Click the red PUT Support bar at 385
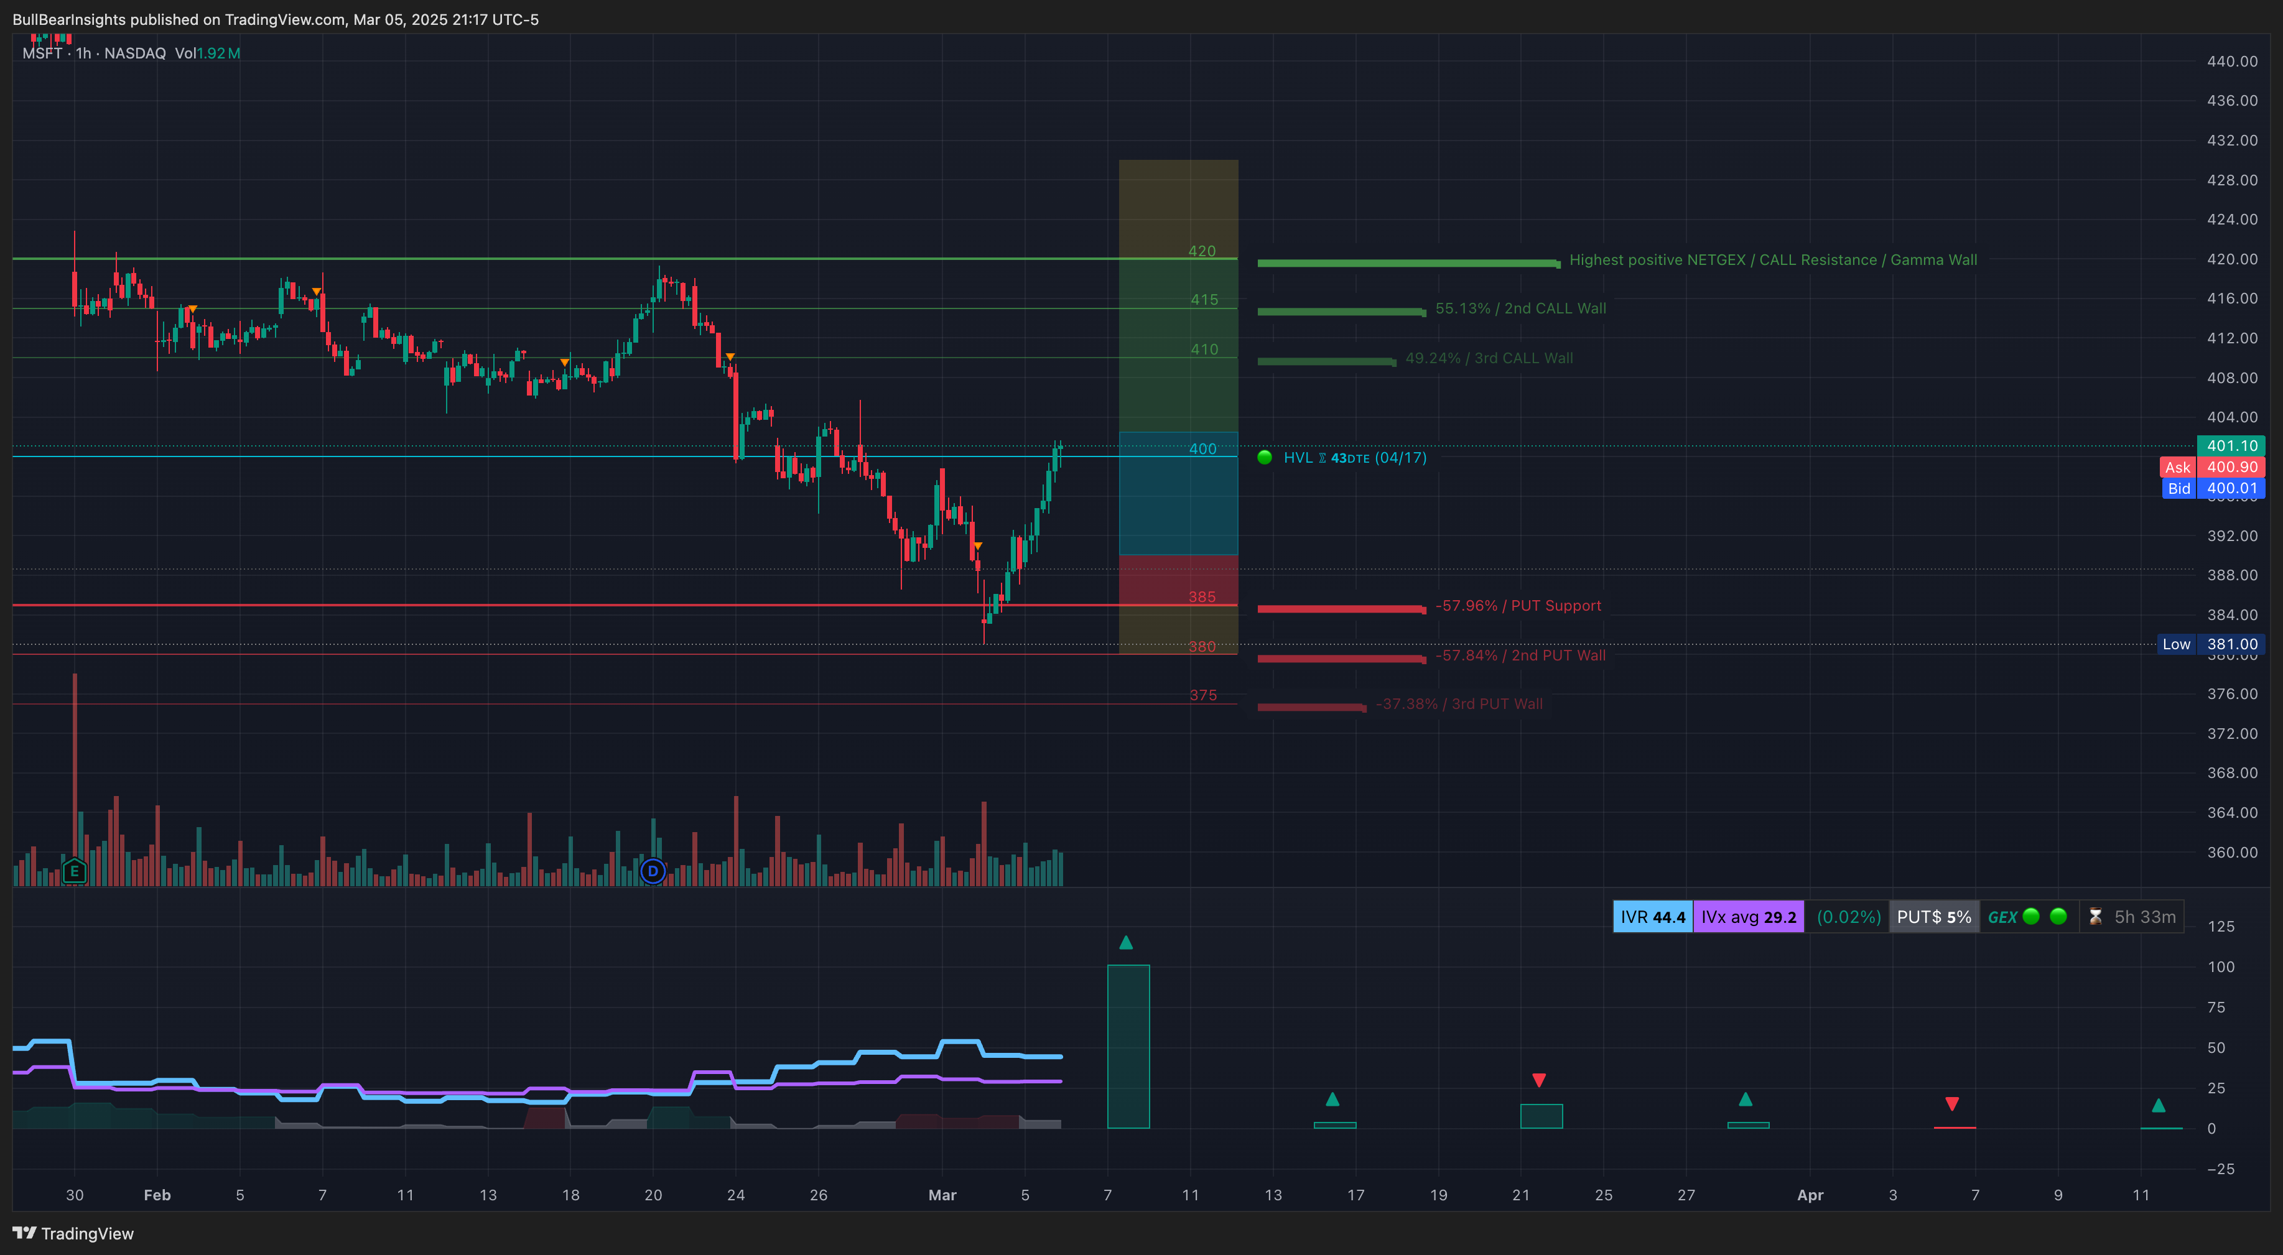The image size is (2283, 1255). coord(1341,609)
